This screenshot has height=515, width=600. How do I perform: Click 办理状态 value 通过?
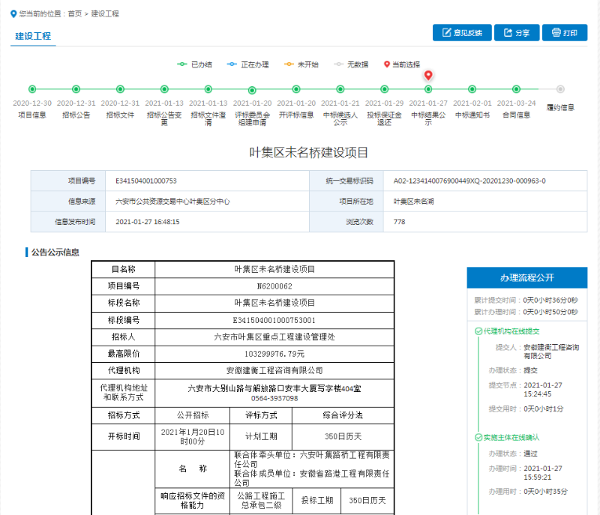pos(530,454)
